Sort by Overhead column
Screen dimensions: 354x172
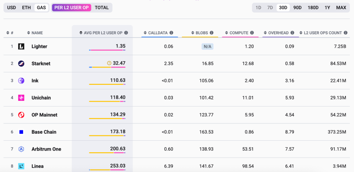pyautogui.click(x=265, y=33)
